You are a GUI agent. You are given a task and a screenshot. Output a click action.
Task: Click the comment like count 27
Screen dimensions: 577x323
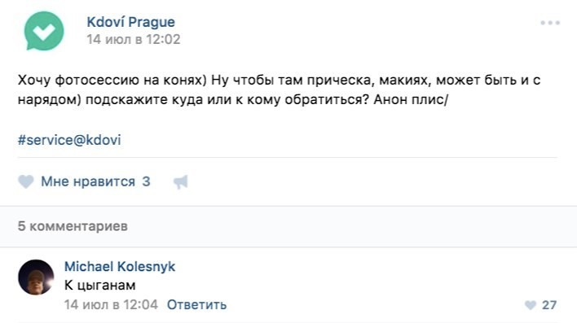tap(549, 305)
